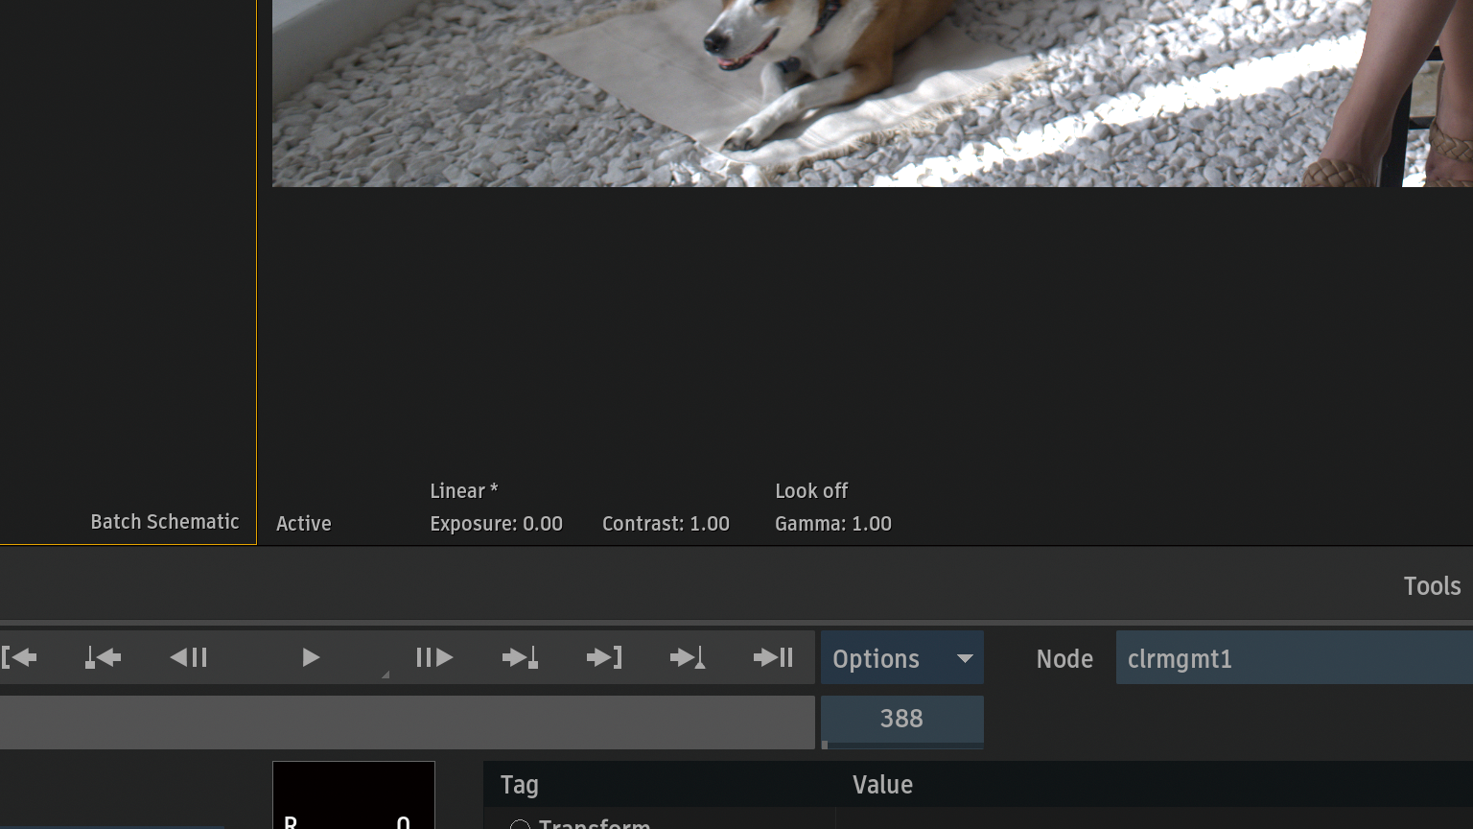Go to next keyframe with square marker

pyautogui.click(x=520, y=657)
